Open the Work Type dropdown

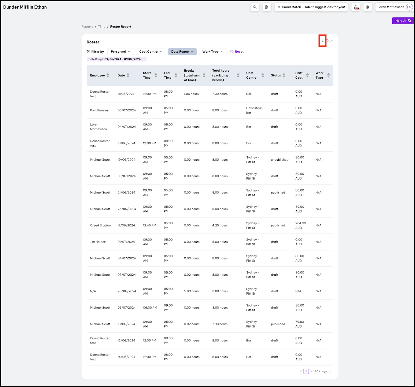click(213, 52)
